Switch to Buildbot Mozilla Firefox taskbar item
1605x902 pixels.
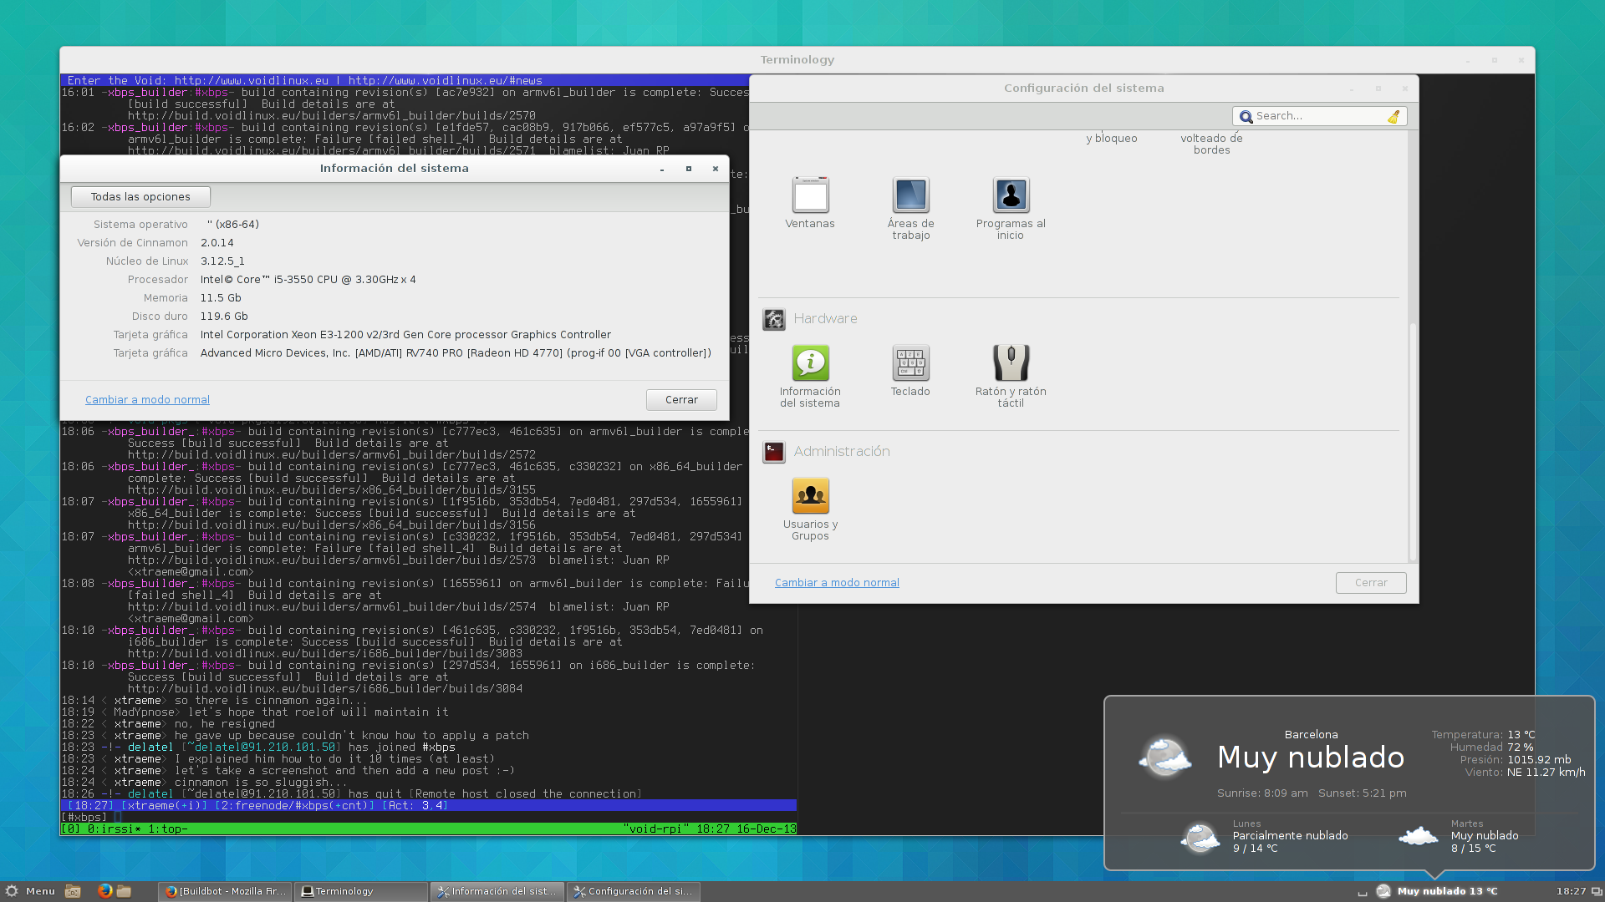point(226,891)
